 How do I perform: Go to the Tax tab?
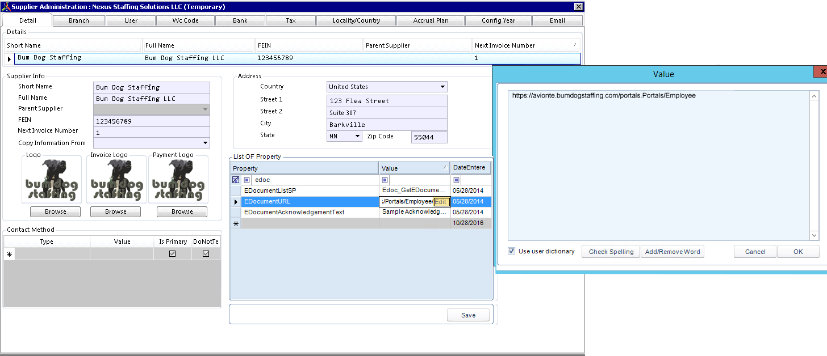click(x=291, y=20)
